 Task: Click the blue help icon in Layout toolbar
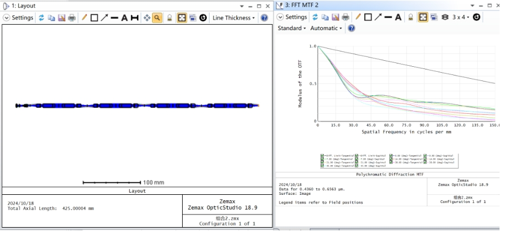[264, 18]
